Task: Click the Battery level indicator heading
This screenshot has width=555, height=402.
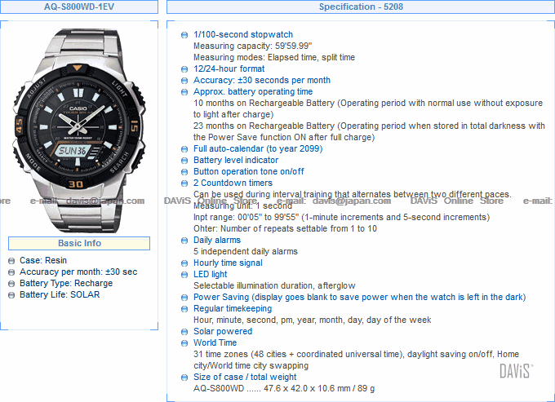Action: (x=236, y=160)
